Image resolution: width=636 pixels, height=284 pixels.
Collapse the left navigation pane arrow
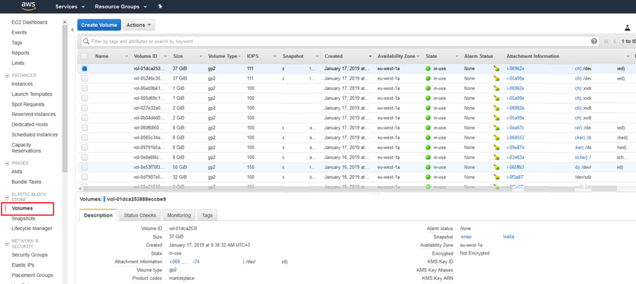click(x=71, y=29)
